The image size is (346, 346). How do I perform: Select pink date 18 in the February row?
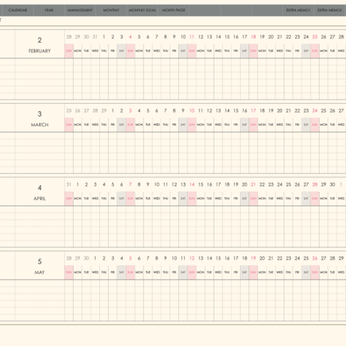point(253,37)
